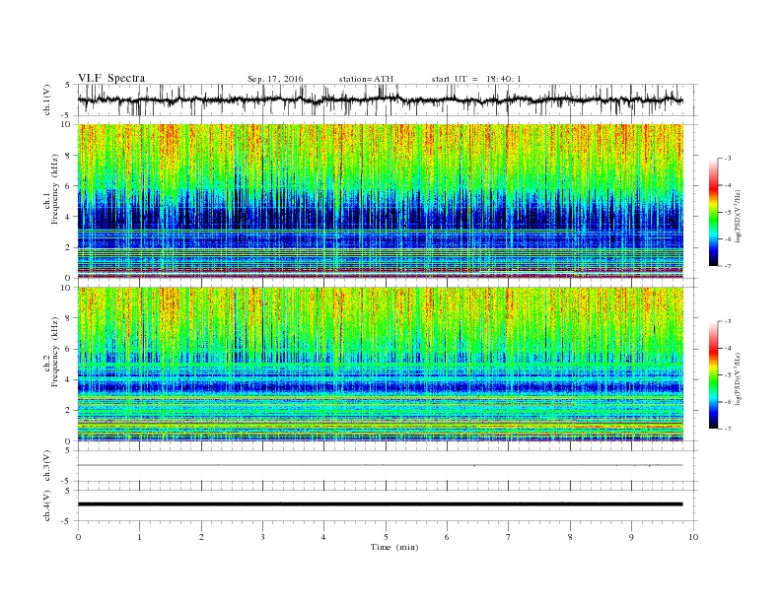The height and width of the screenshot is (603, 781).
Task: Click the "8" kHz tick of the ch.1 spectrogram
Action: [x=69, y=156]
